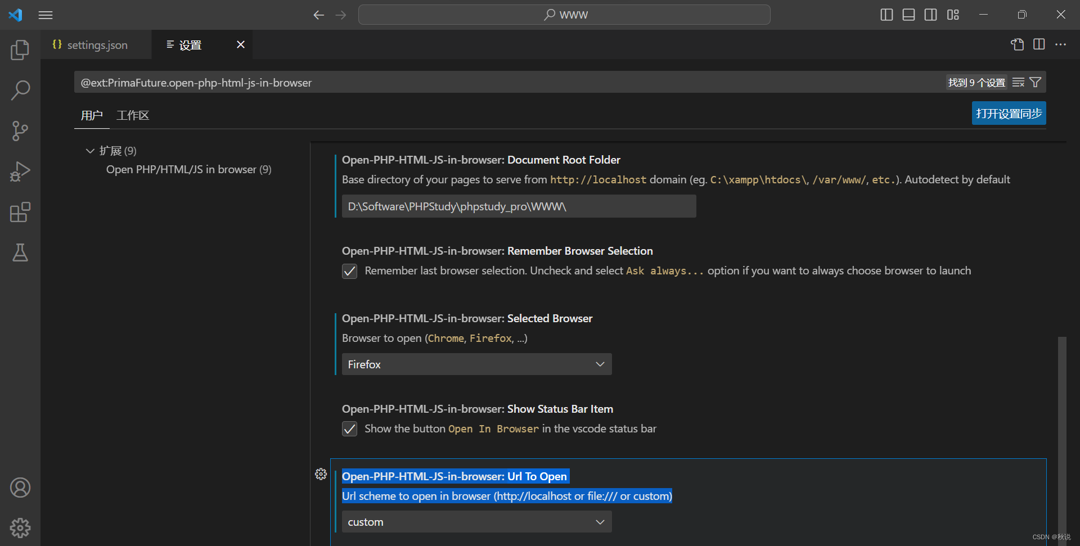The height and width of the screenshot is (546, 1080).
Task: Go forward with the right arrow
Action: tap(341, 15)
